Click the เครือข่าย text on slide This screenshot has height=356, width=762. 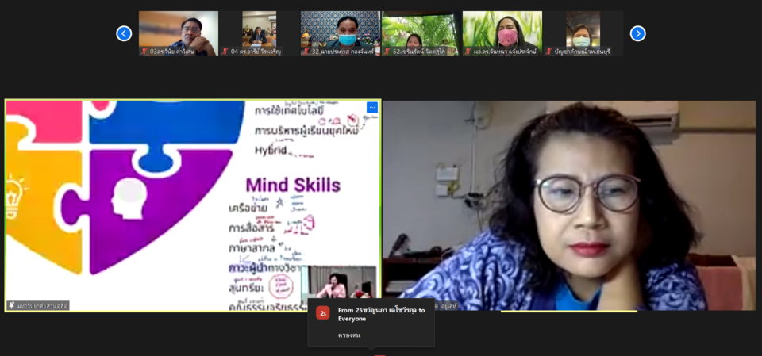[248, 208]
